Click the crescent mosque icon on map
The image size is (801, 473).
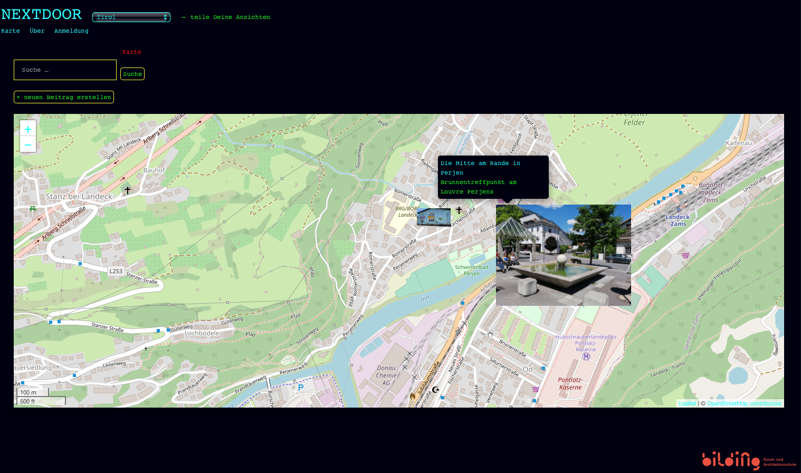435,390
